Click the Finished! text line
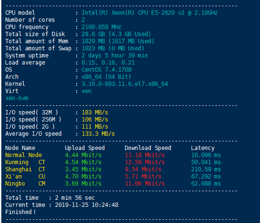 20,212
